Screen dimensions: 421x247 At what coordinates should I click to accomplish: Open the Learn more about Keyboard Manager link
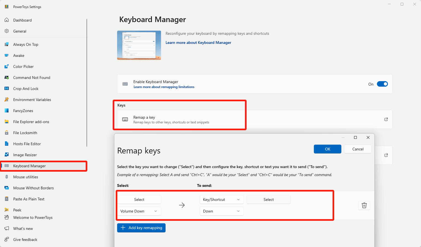point(198,43)
